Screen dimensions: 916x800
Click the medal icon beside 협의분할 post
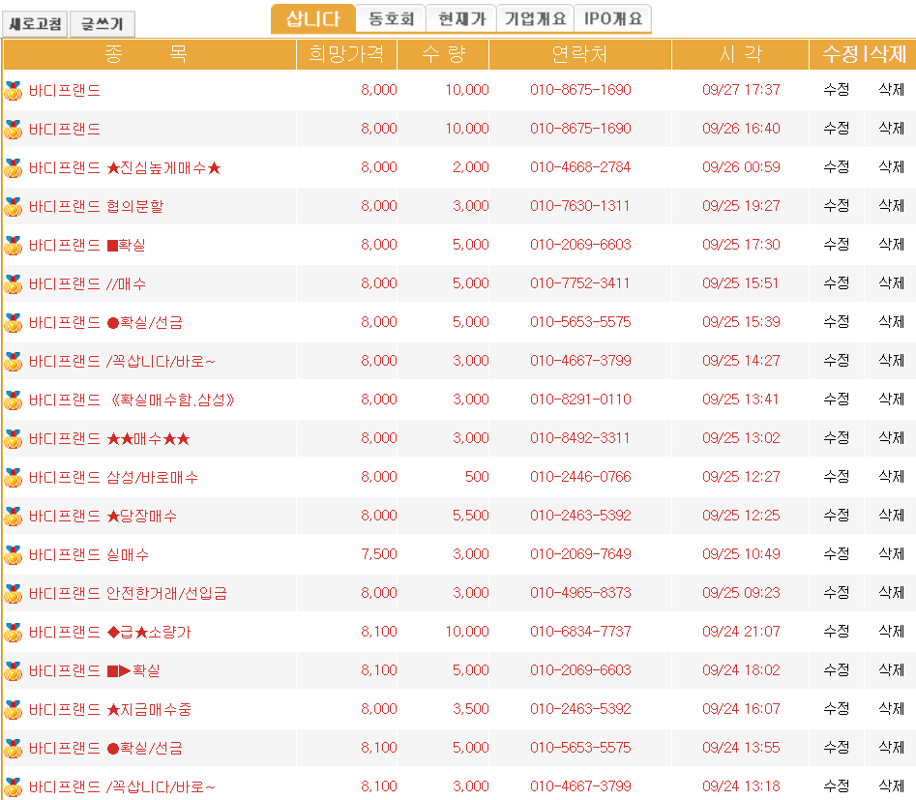pyautogui.click(x=13, y=206)
